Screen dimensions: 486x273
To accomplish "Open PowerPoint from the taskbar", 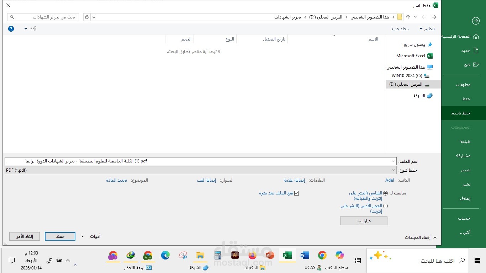I will coord(270,255).
